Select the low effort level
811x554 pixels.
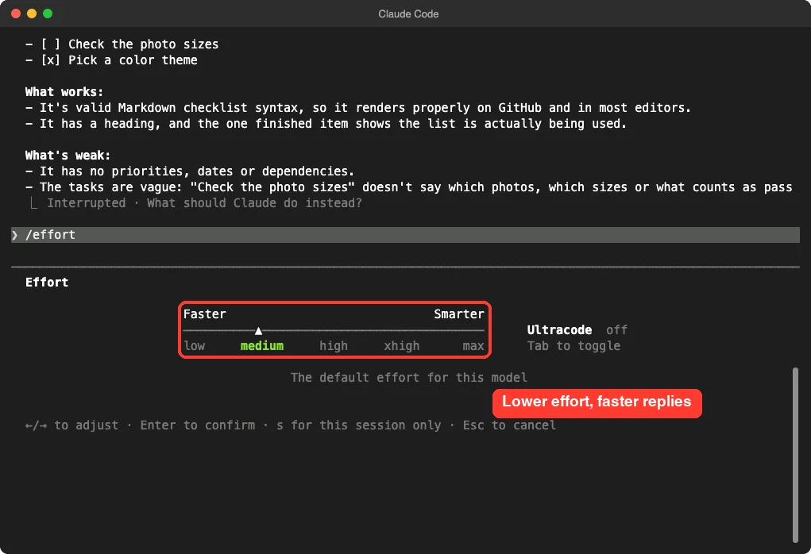pos(195,346)
